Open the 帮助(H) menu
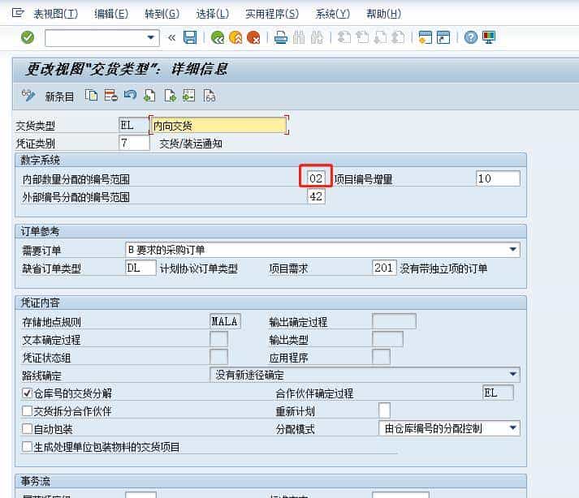The height and width of the screenshot is (498, 579). [x=383, y=14]
